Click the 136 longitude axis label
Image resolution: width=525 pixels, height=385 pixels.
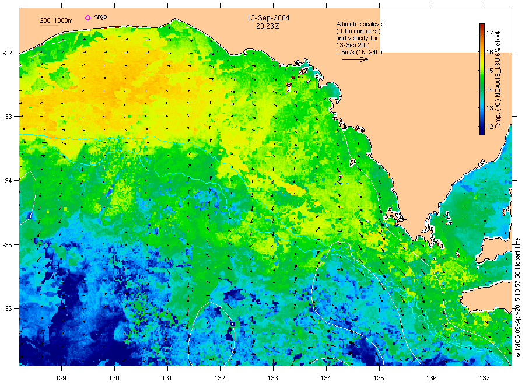(432, 378)
